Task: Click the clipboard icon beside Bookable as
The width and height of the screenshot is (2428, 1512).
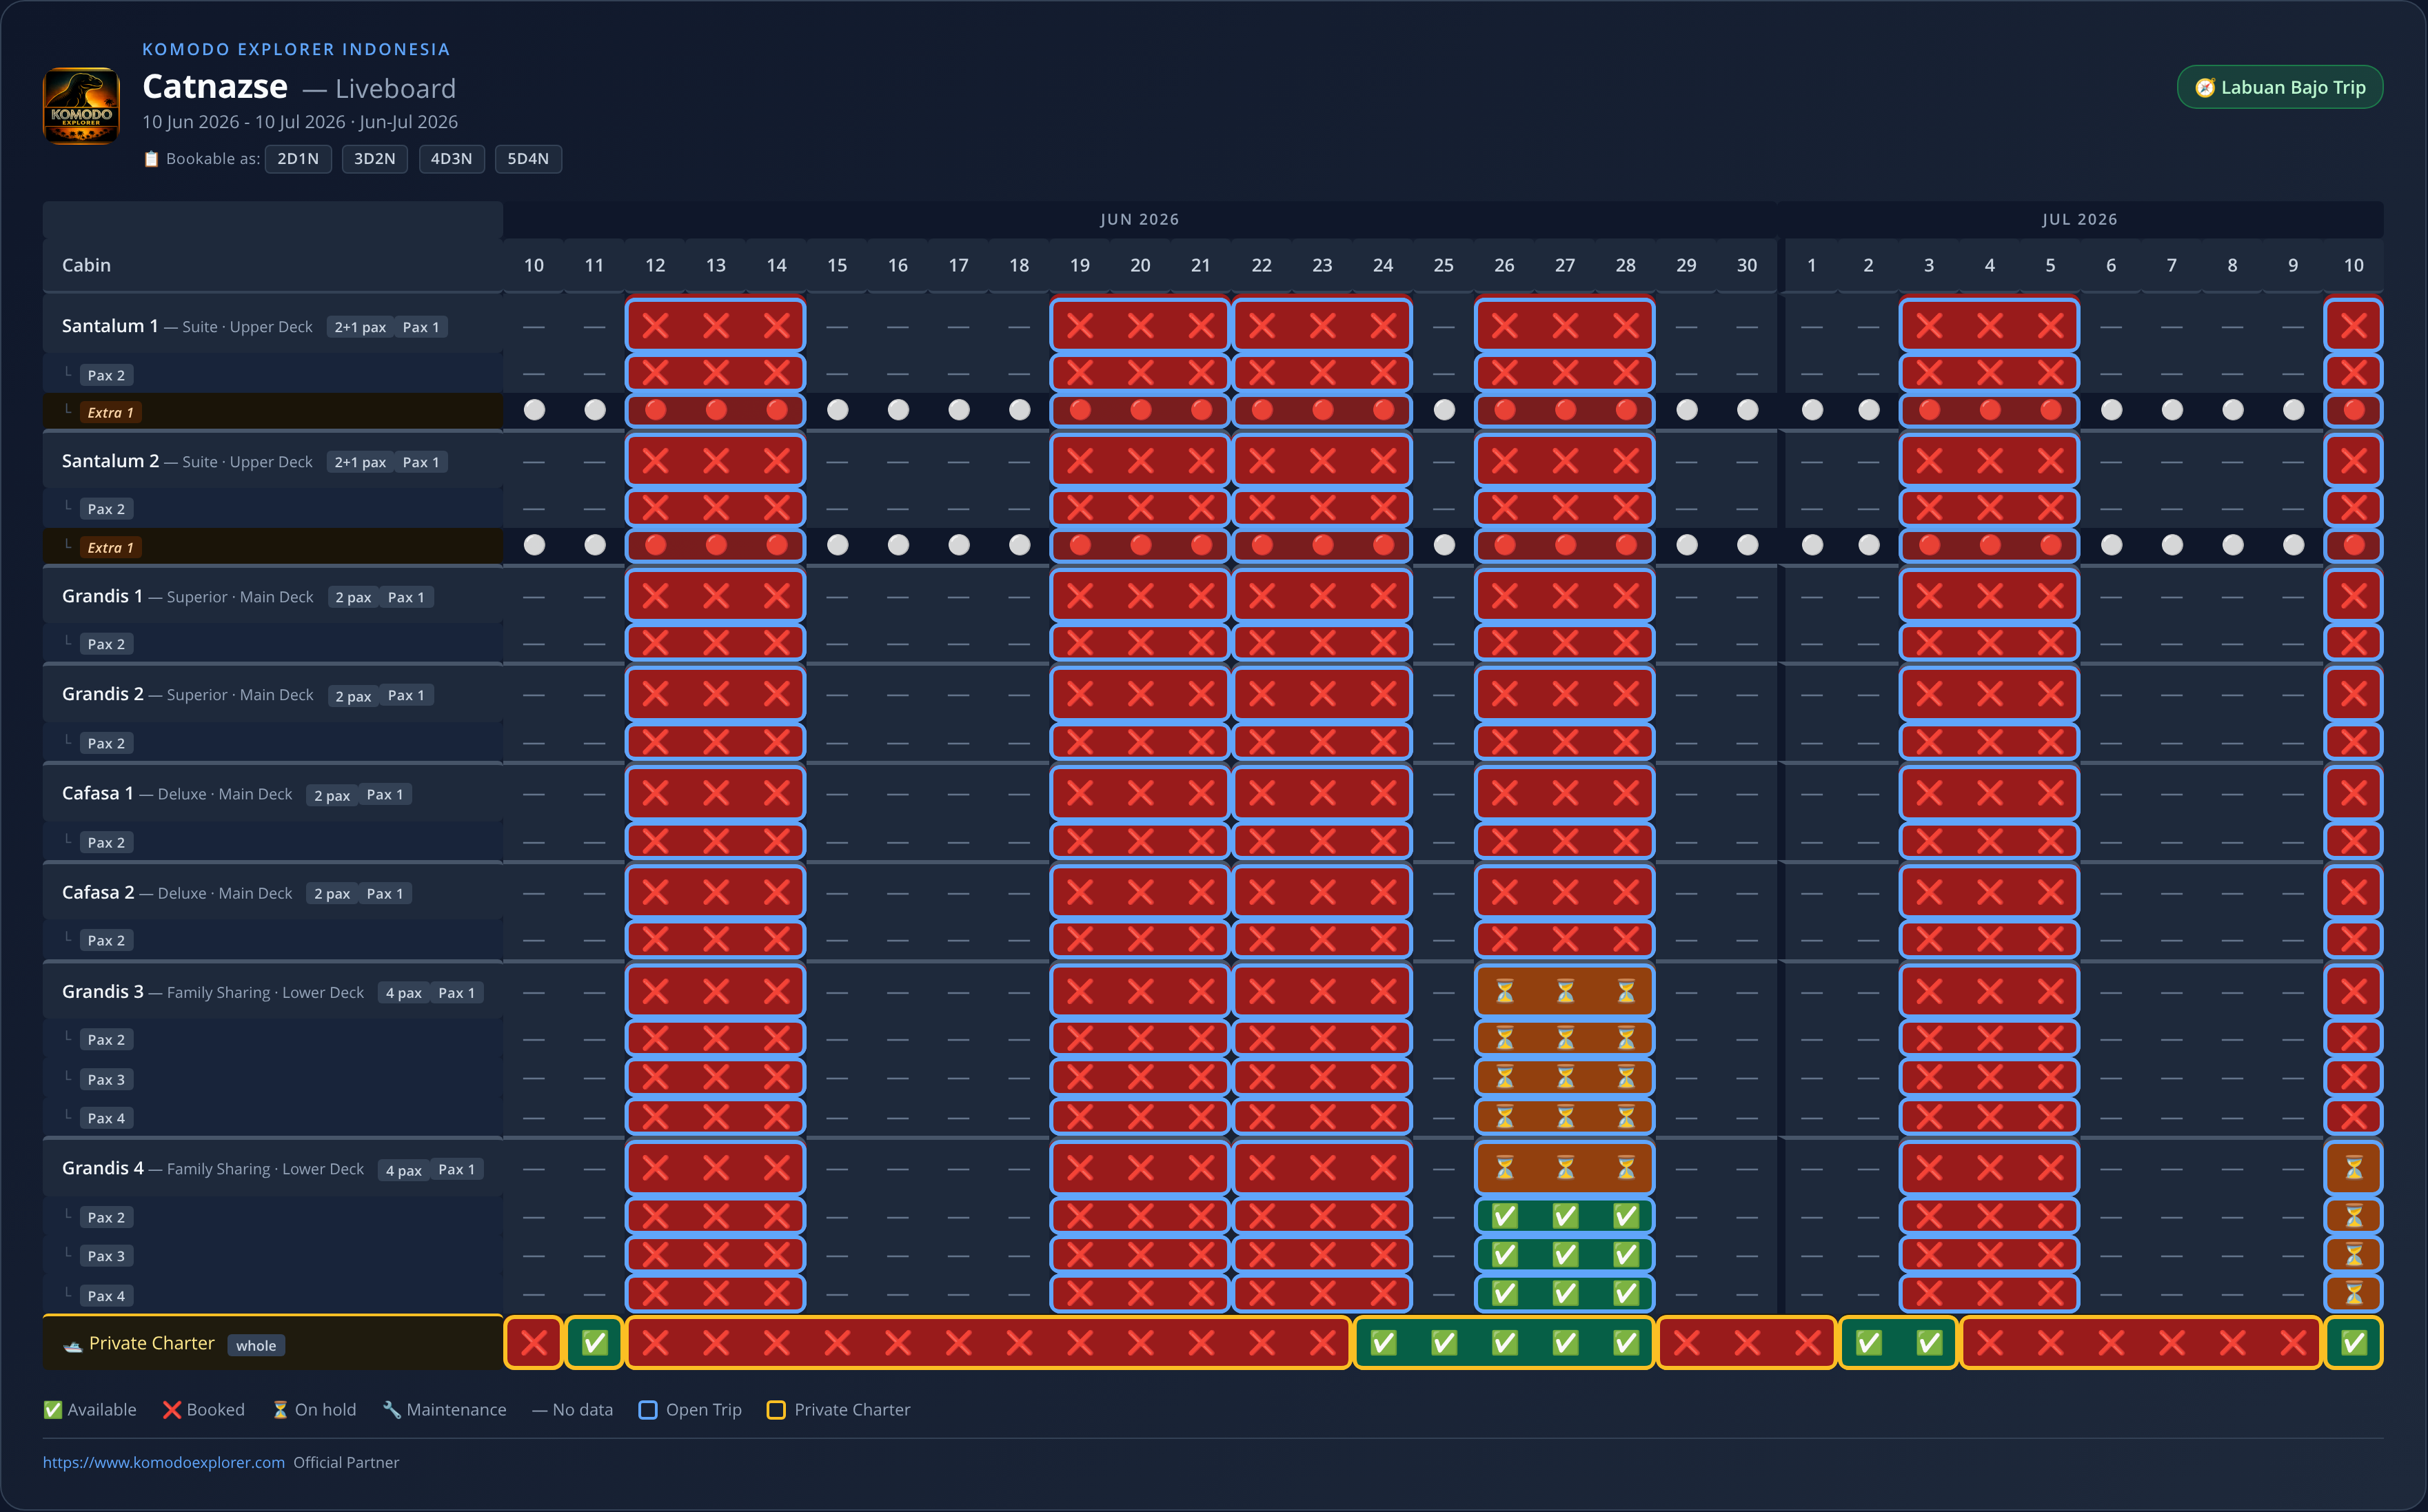Action: (151, 159)
